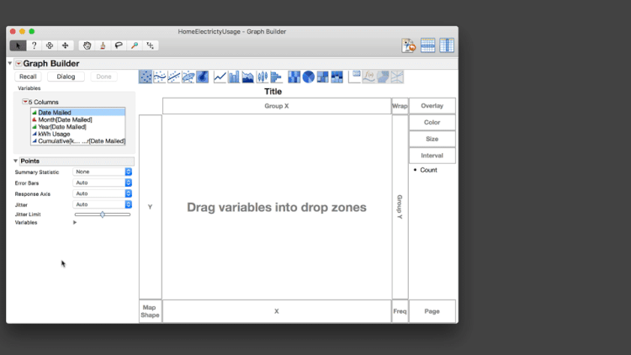
Task: Pick the Scroller four-arrow move tool
Action: (x=65, y=45)
